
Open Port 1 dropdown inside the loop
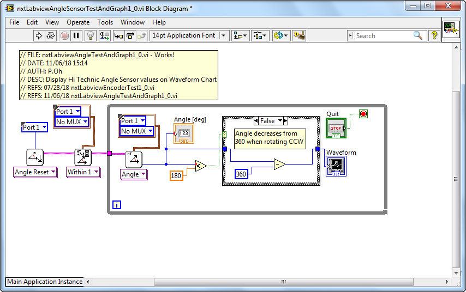click(133, 121)
